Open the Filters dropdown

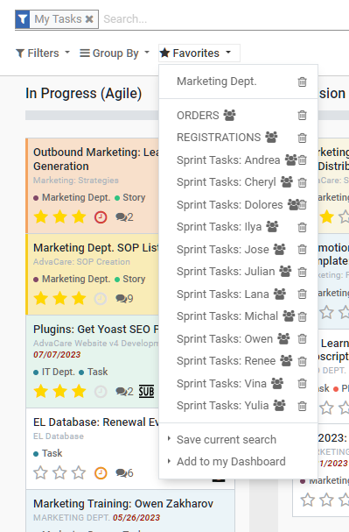[x=43, y=53]
